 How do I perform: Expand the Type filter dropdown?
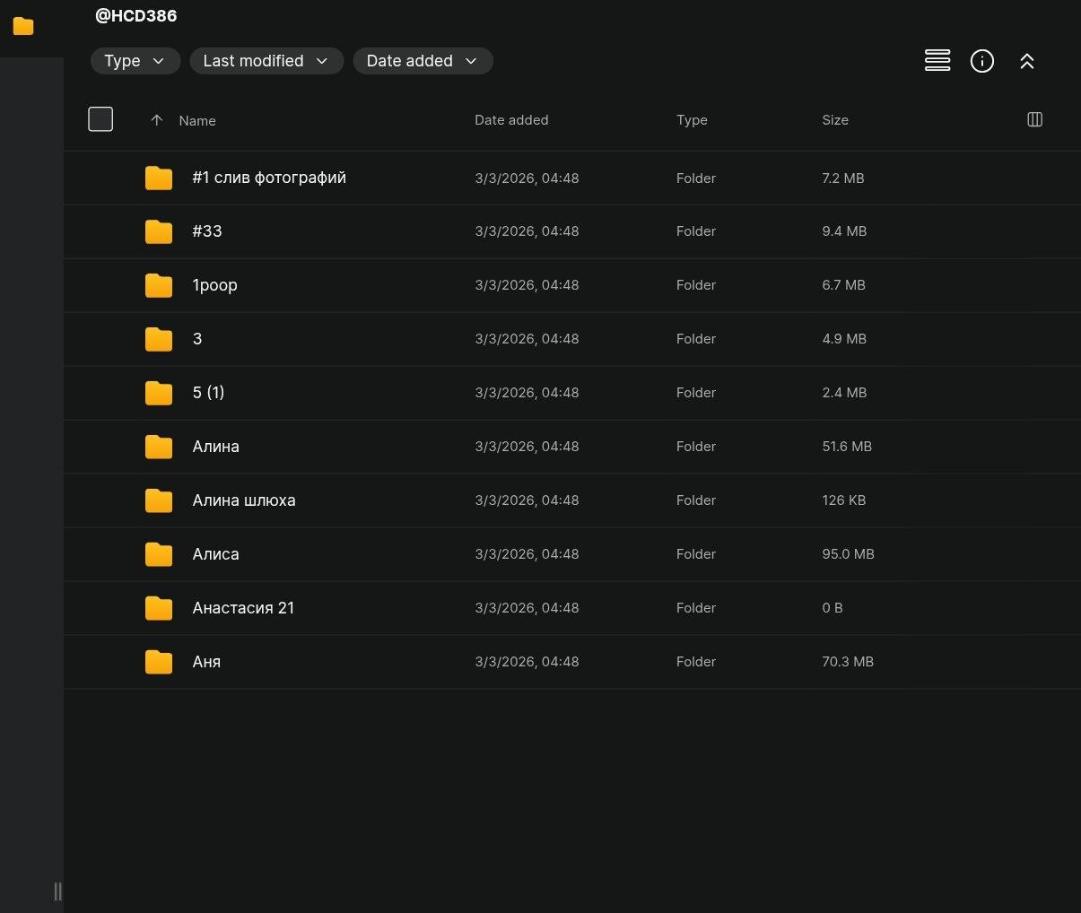pos(135,61)
